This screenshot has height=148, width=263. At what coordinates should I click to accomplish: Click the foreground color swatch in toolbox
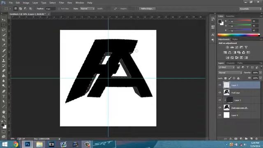pos(2,125)
